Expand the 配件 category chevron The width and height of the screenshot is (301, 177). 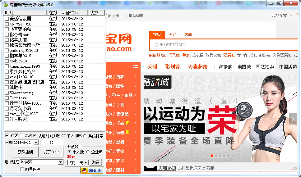[136, 86]
